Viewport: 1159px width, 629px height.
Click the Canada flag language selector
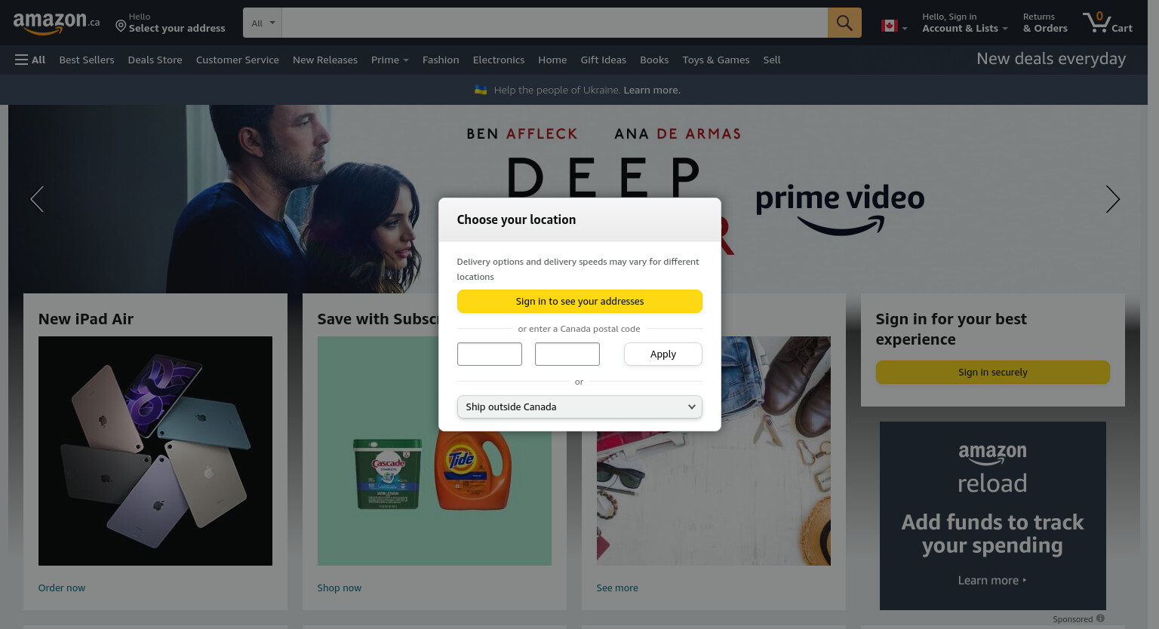[x=894, y=26]
